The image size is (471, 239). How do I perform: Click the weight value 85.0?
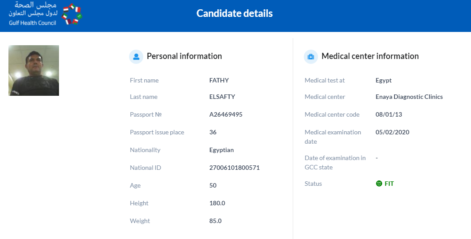[x=216, y=221]
